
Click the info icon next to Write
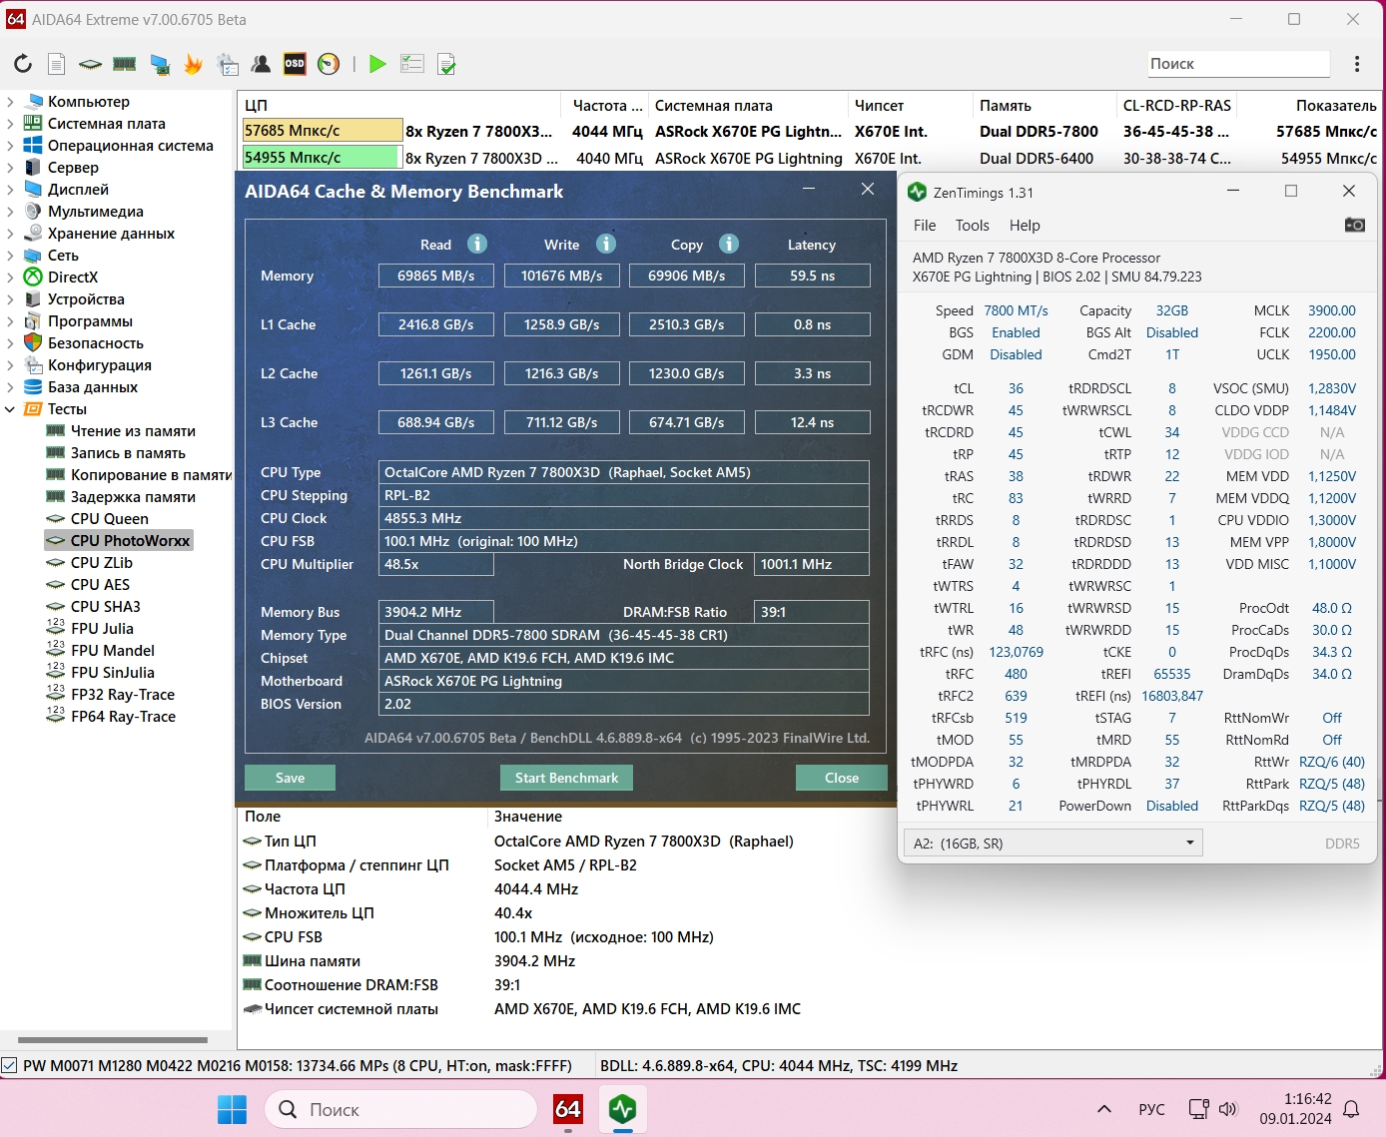(x=606, y=244)
